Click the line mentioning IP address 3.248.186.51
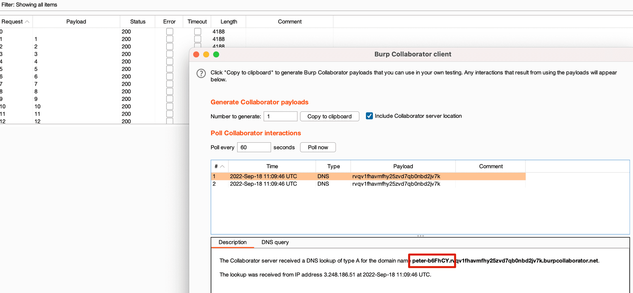 tap(325, 275)
